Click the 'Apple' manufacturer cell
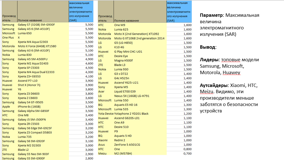Image resolution: width=284 pixels, height=160 pixels. [10, 107]
